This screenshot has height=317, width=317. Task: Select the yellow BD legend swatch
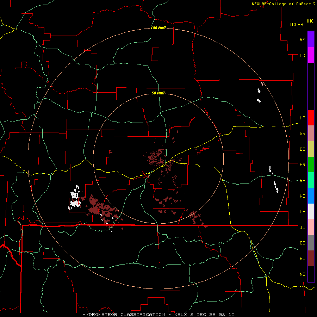click(x=311, y=149)
